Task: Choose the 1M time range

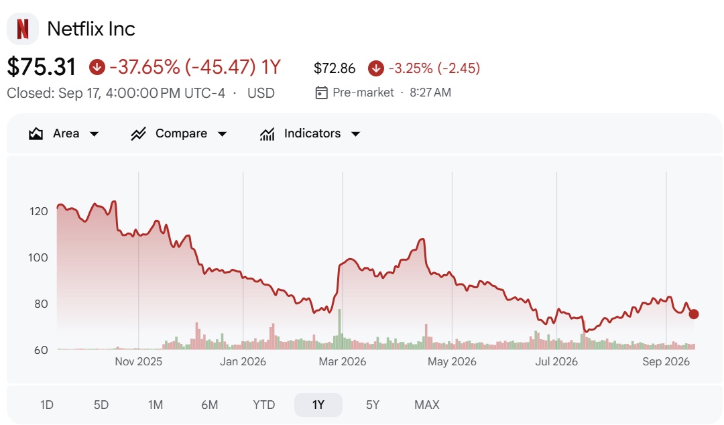Action: point(156,405)
